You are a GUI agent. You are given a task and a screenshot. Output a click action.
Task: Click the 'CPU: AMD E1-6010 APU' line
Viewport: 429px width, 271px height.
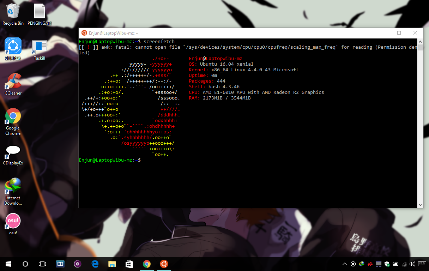(256, 92)
